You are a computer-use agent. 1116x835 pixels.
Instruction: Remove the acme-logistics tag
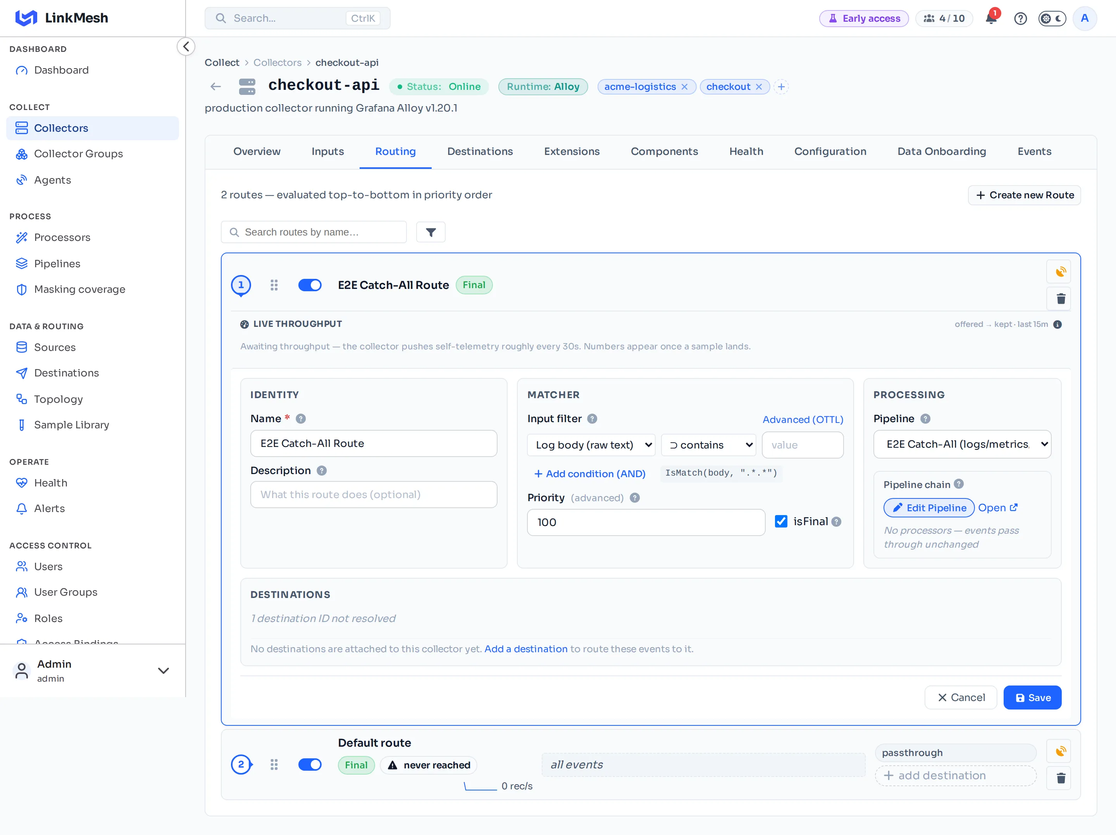point(684,87)
